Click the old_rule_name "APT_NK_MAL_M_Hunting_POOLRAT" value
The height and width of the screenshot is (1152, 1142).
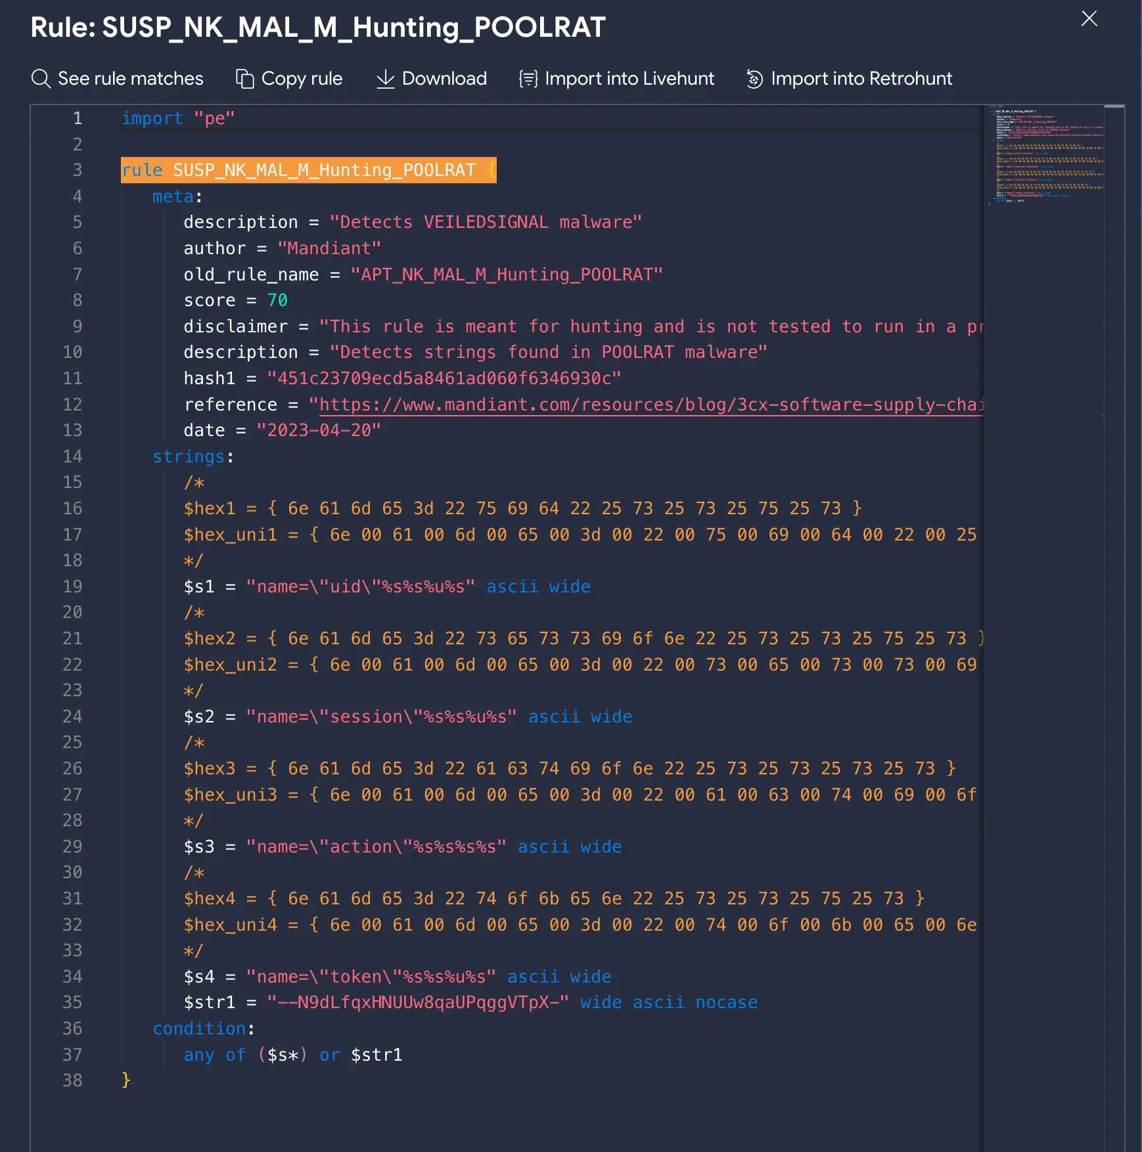click(507, 275)
